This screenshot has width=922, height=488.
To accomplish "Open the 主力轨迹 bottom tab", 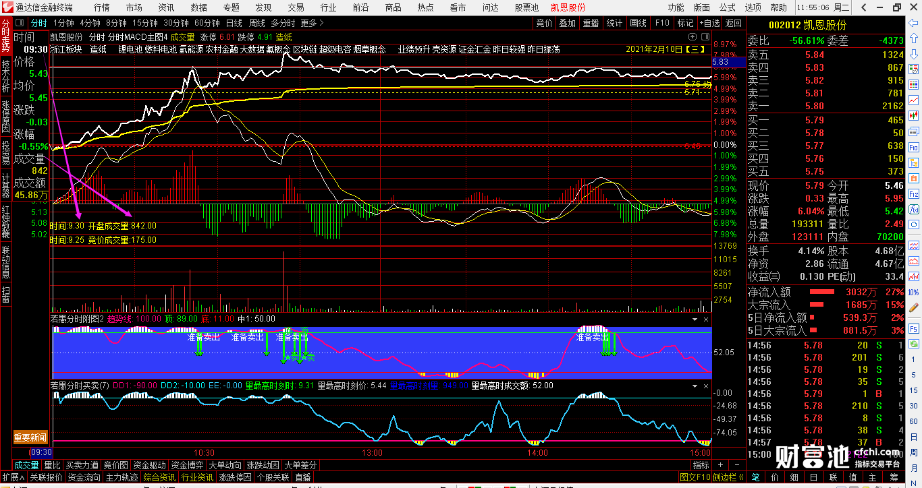I will 122,477.
